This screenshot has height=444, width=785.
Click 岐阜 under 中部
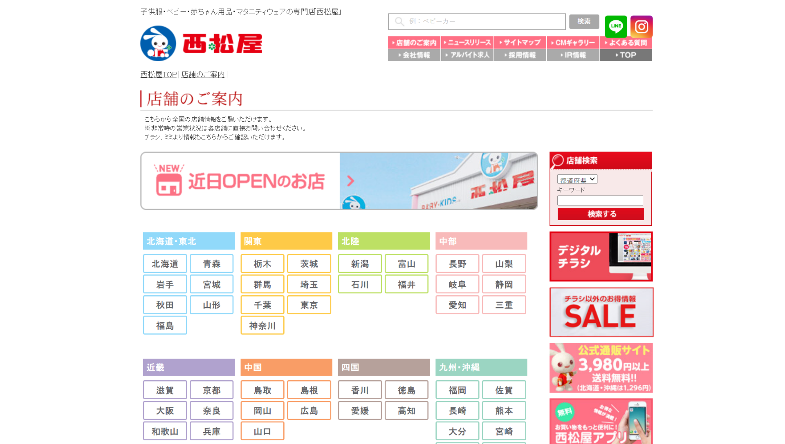coord(458,284)
